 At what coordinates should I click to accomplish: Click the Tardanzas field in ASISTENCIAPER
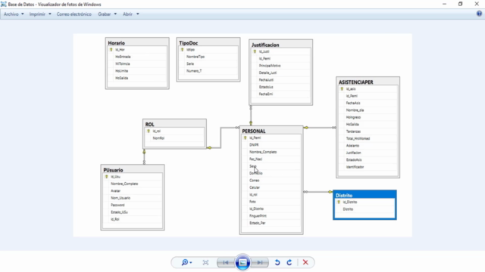coord(353,131)
